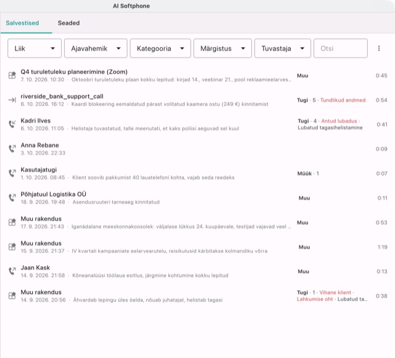This screenshot has height=358, width=395.
Task: Click summary Asendusruuteri tarneaeg kinnitatud
Action: [116, 202]
